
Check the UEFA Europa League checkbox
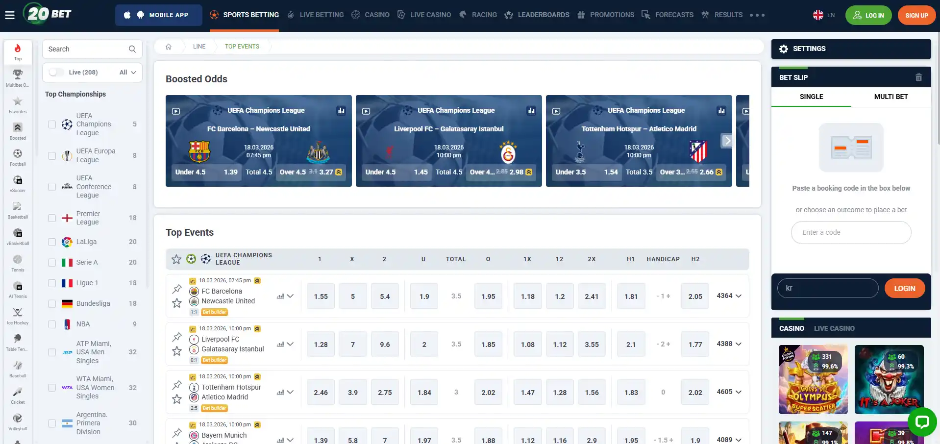(52, 156)
